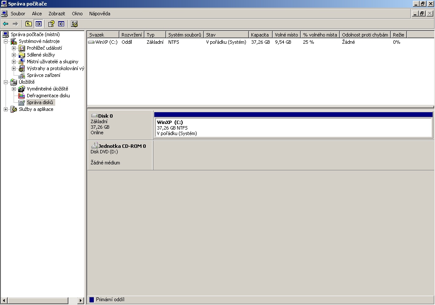
Task: Collapse the Systémové nástroje node
Action: pyautogui.click(x=6, y=41)
